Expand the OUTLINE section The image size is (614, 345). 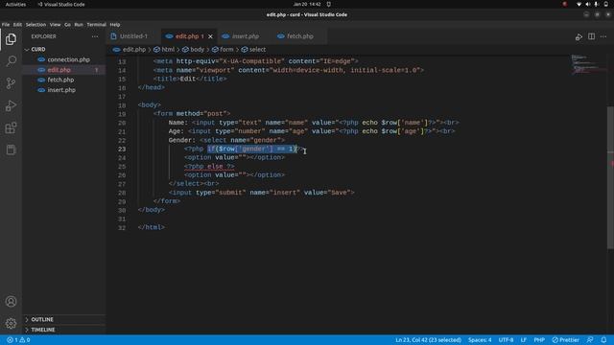click(x=64, y=319)
